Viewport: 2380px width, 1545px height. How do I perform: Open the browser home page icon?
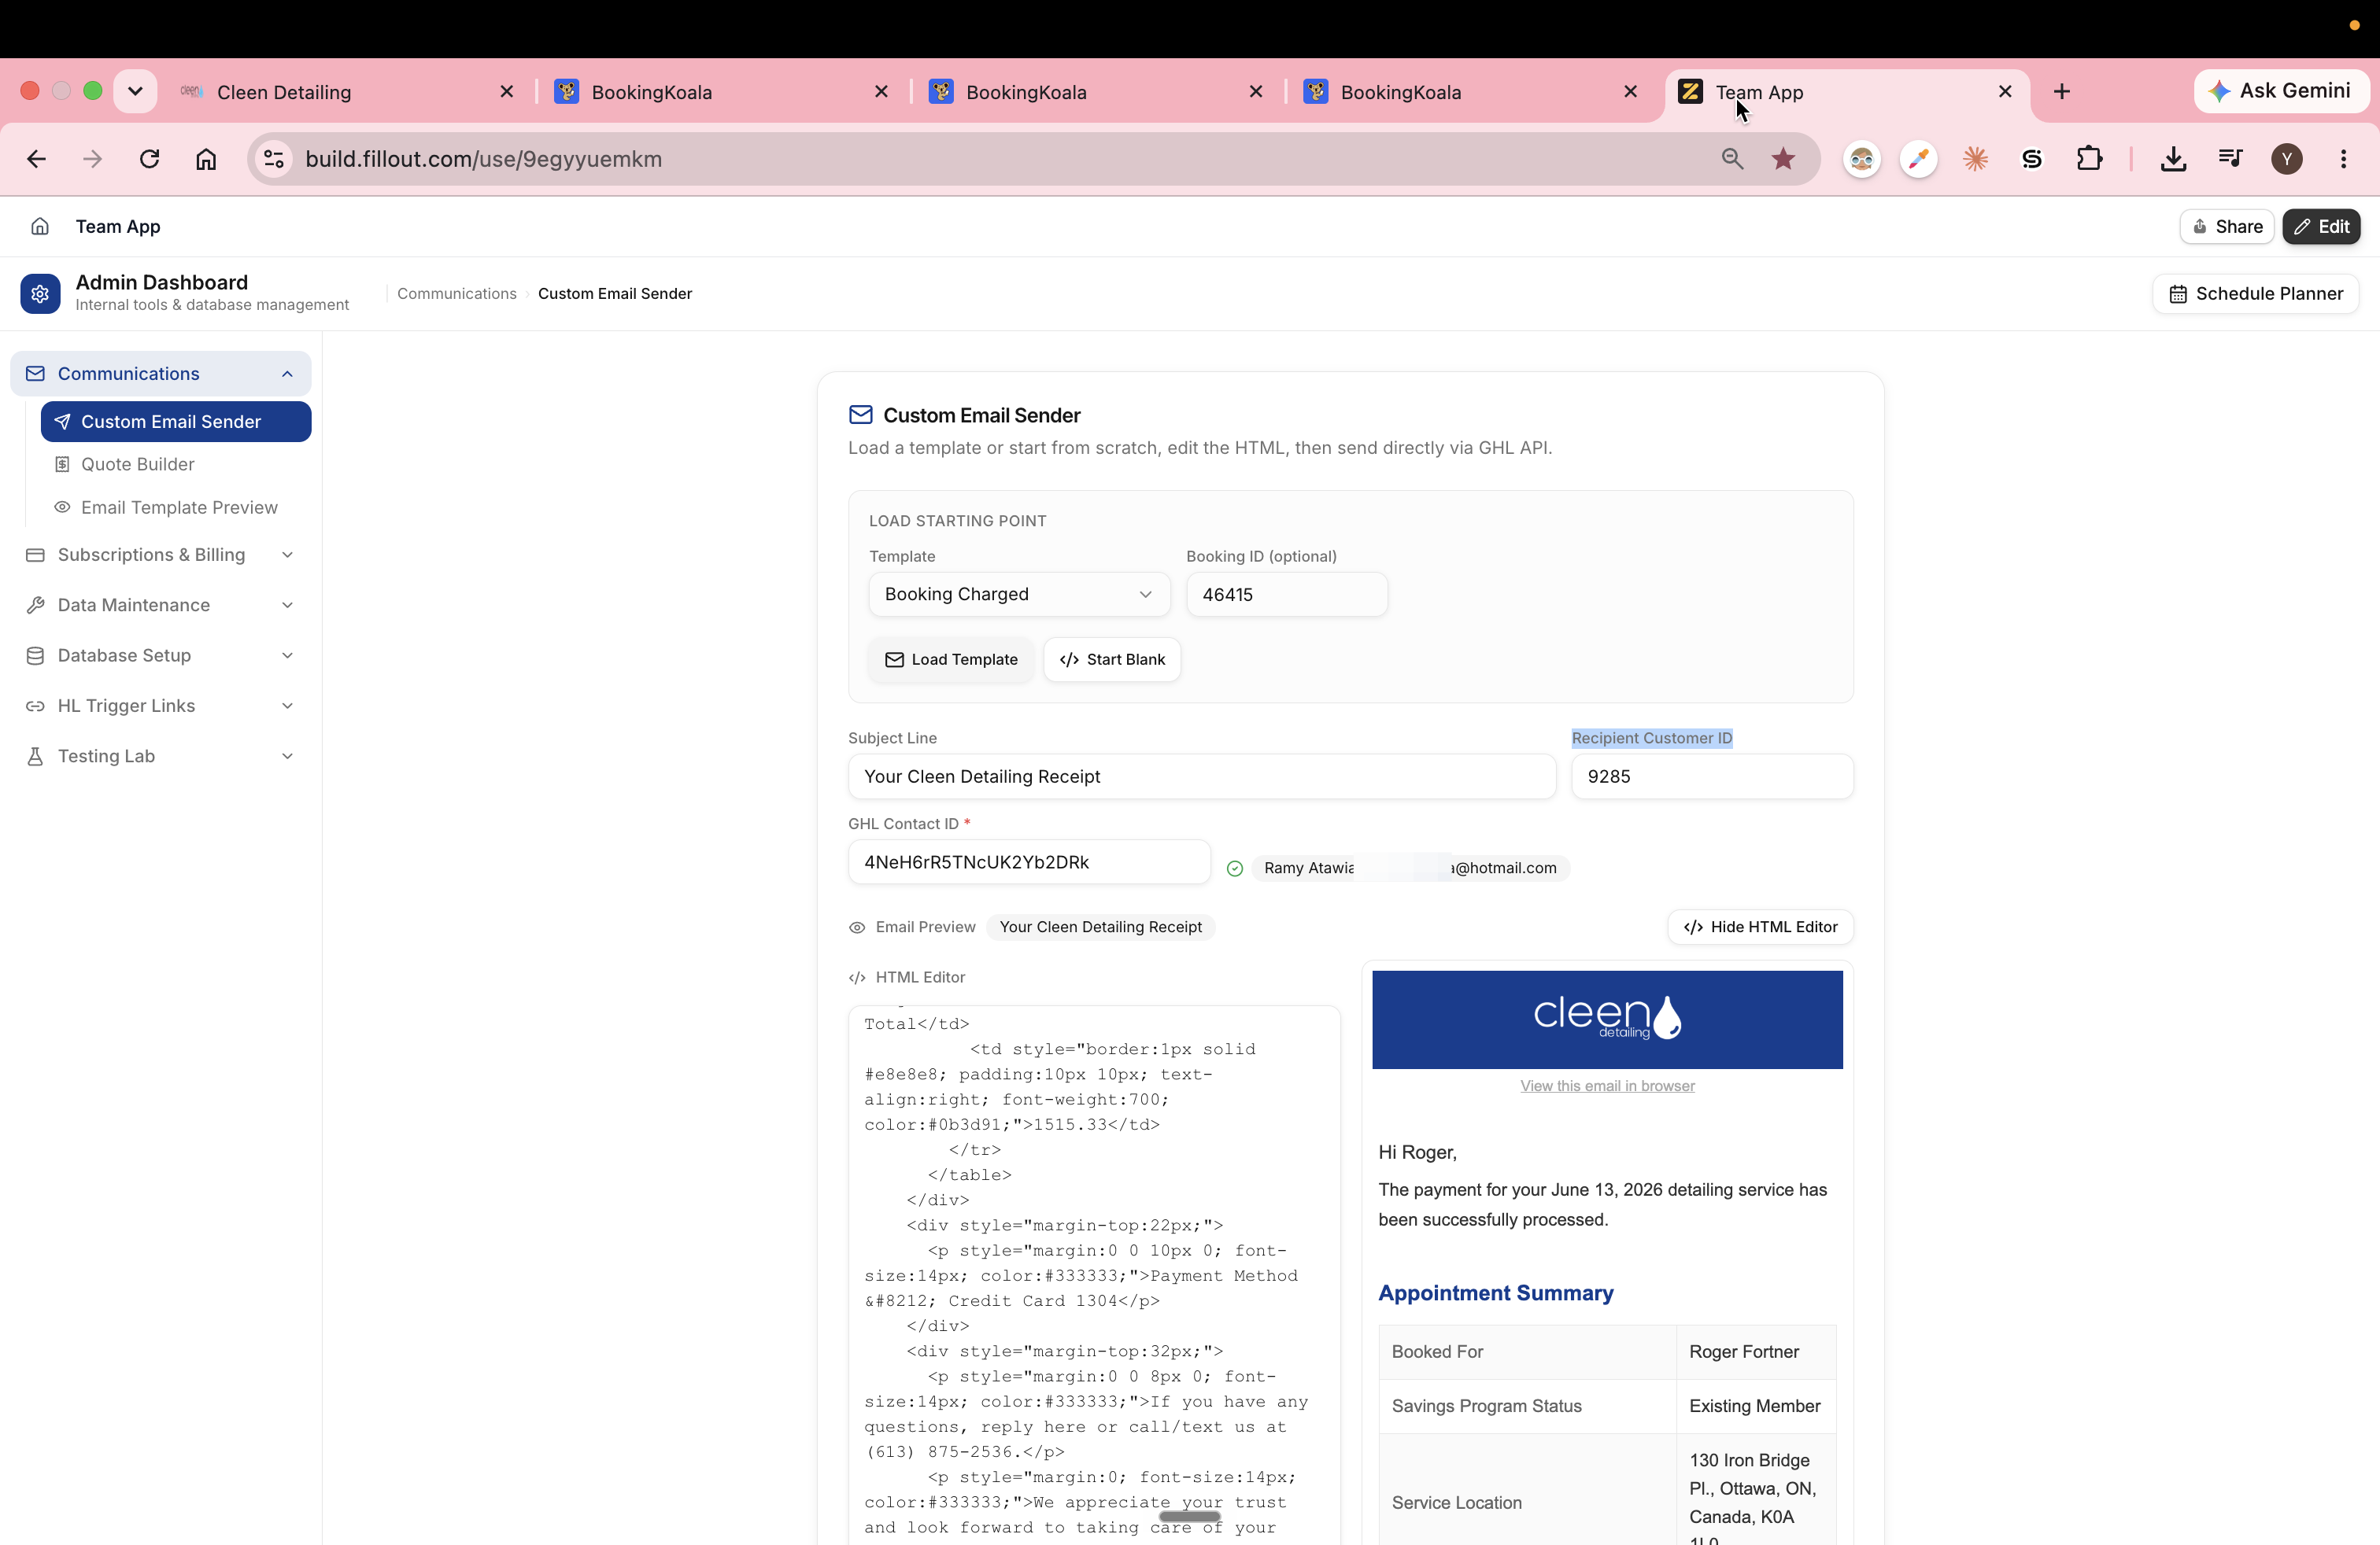tap(206, 159)
